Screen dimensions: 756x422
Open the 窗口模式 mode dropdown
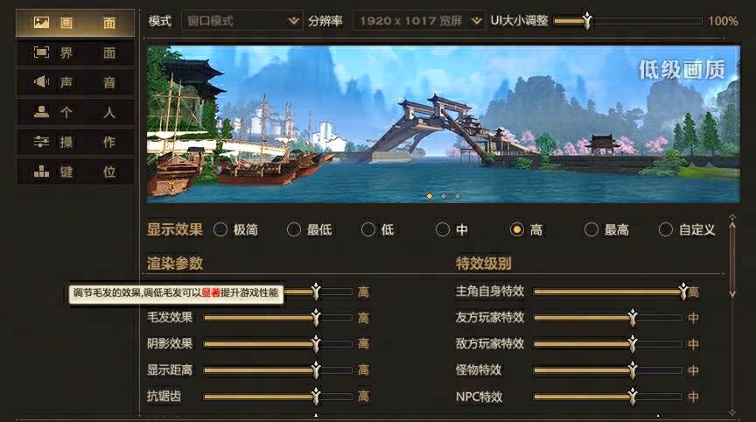pyautogui.click(x=242, y=21)
